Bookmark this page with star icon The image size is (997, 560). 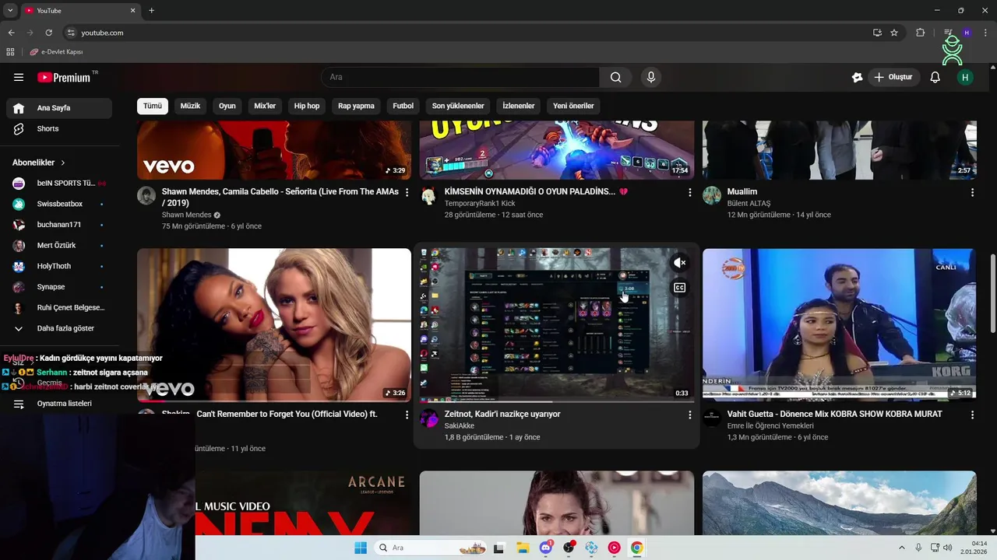[x=894, y=33]
